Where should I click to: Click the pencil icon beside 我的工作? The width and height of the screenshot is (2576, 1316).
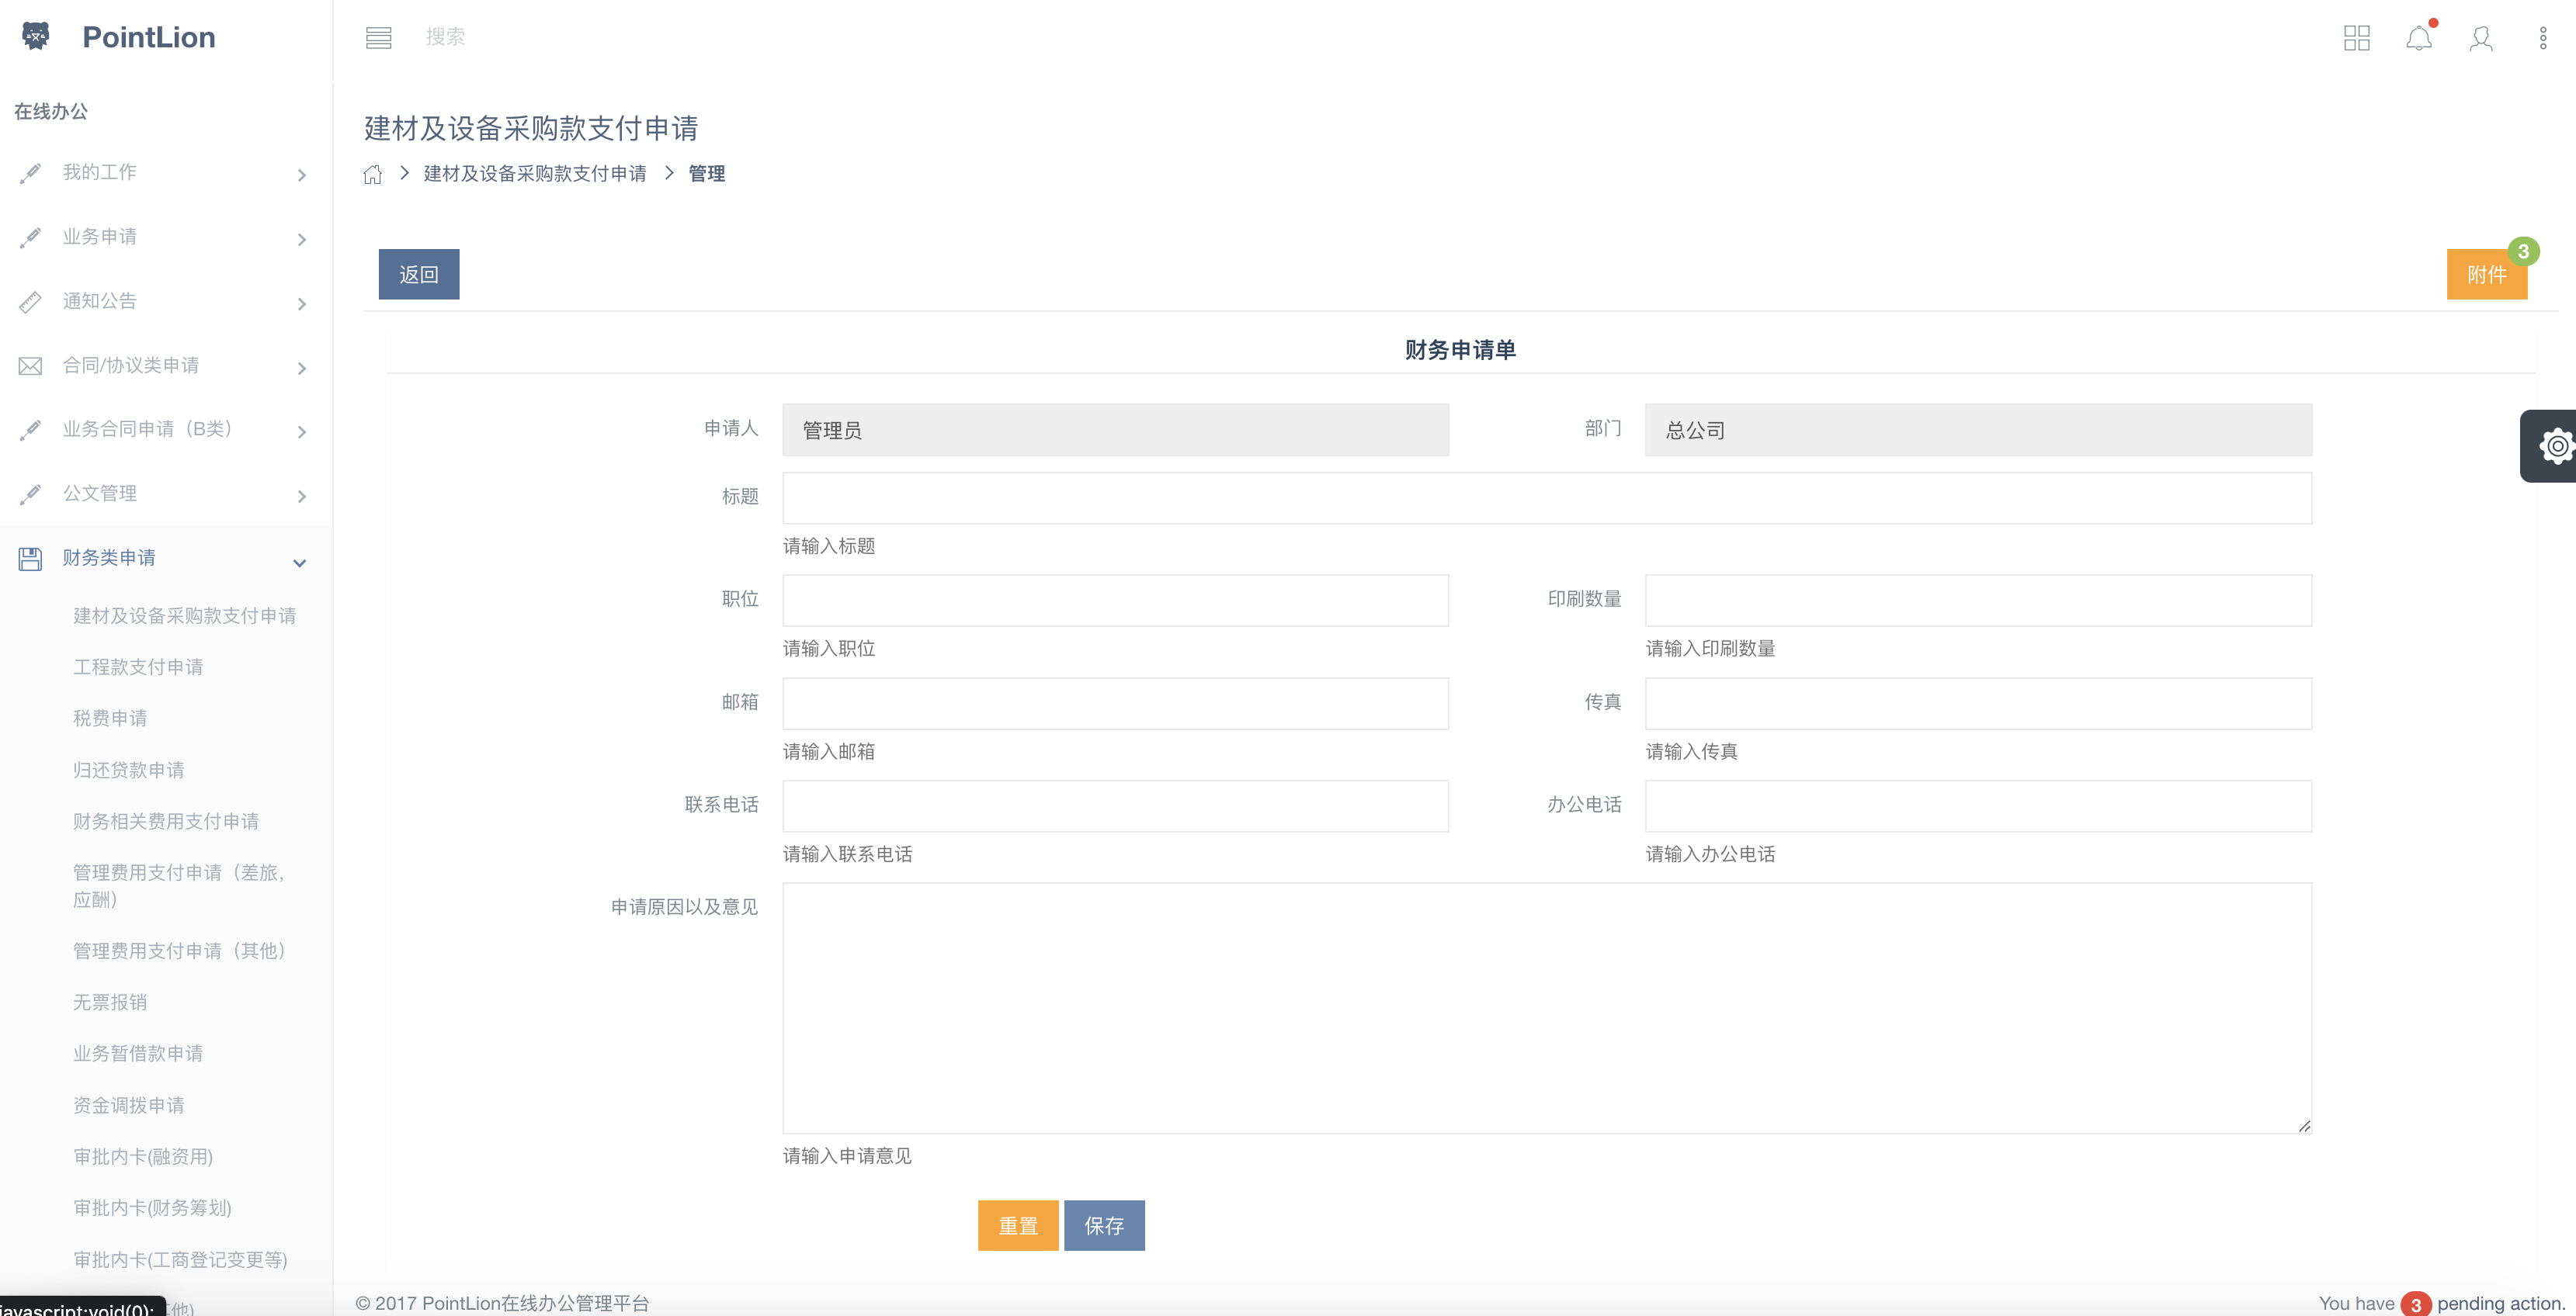coord(31,173)
